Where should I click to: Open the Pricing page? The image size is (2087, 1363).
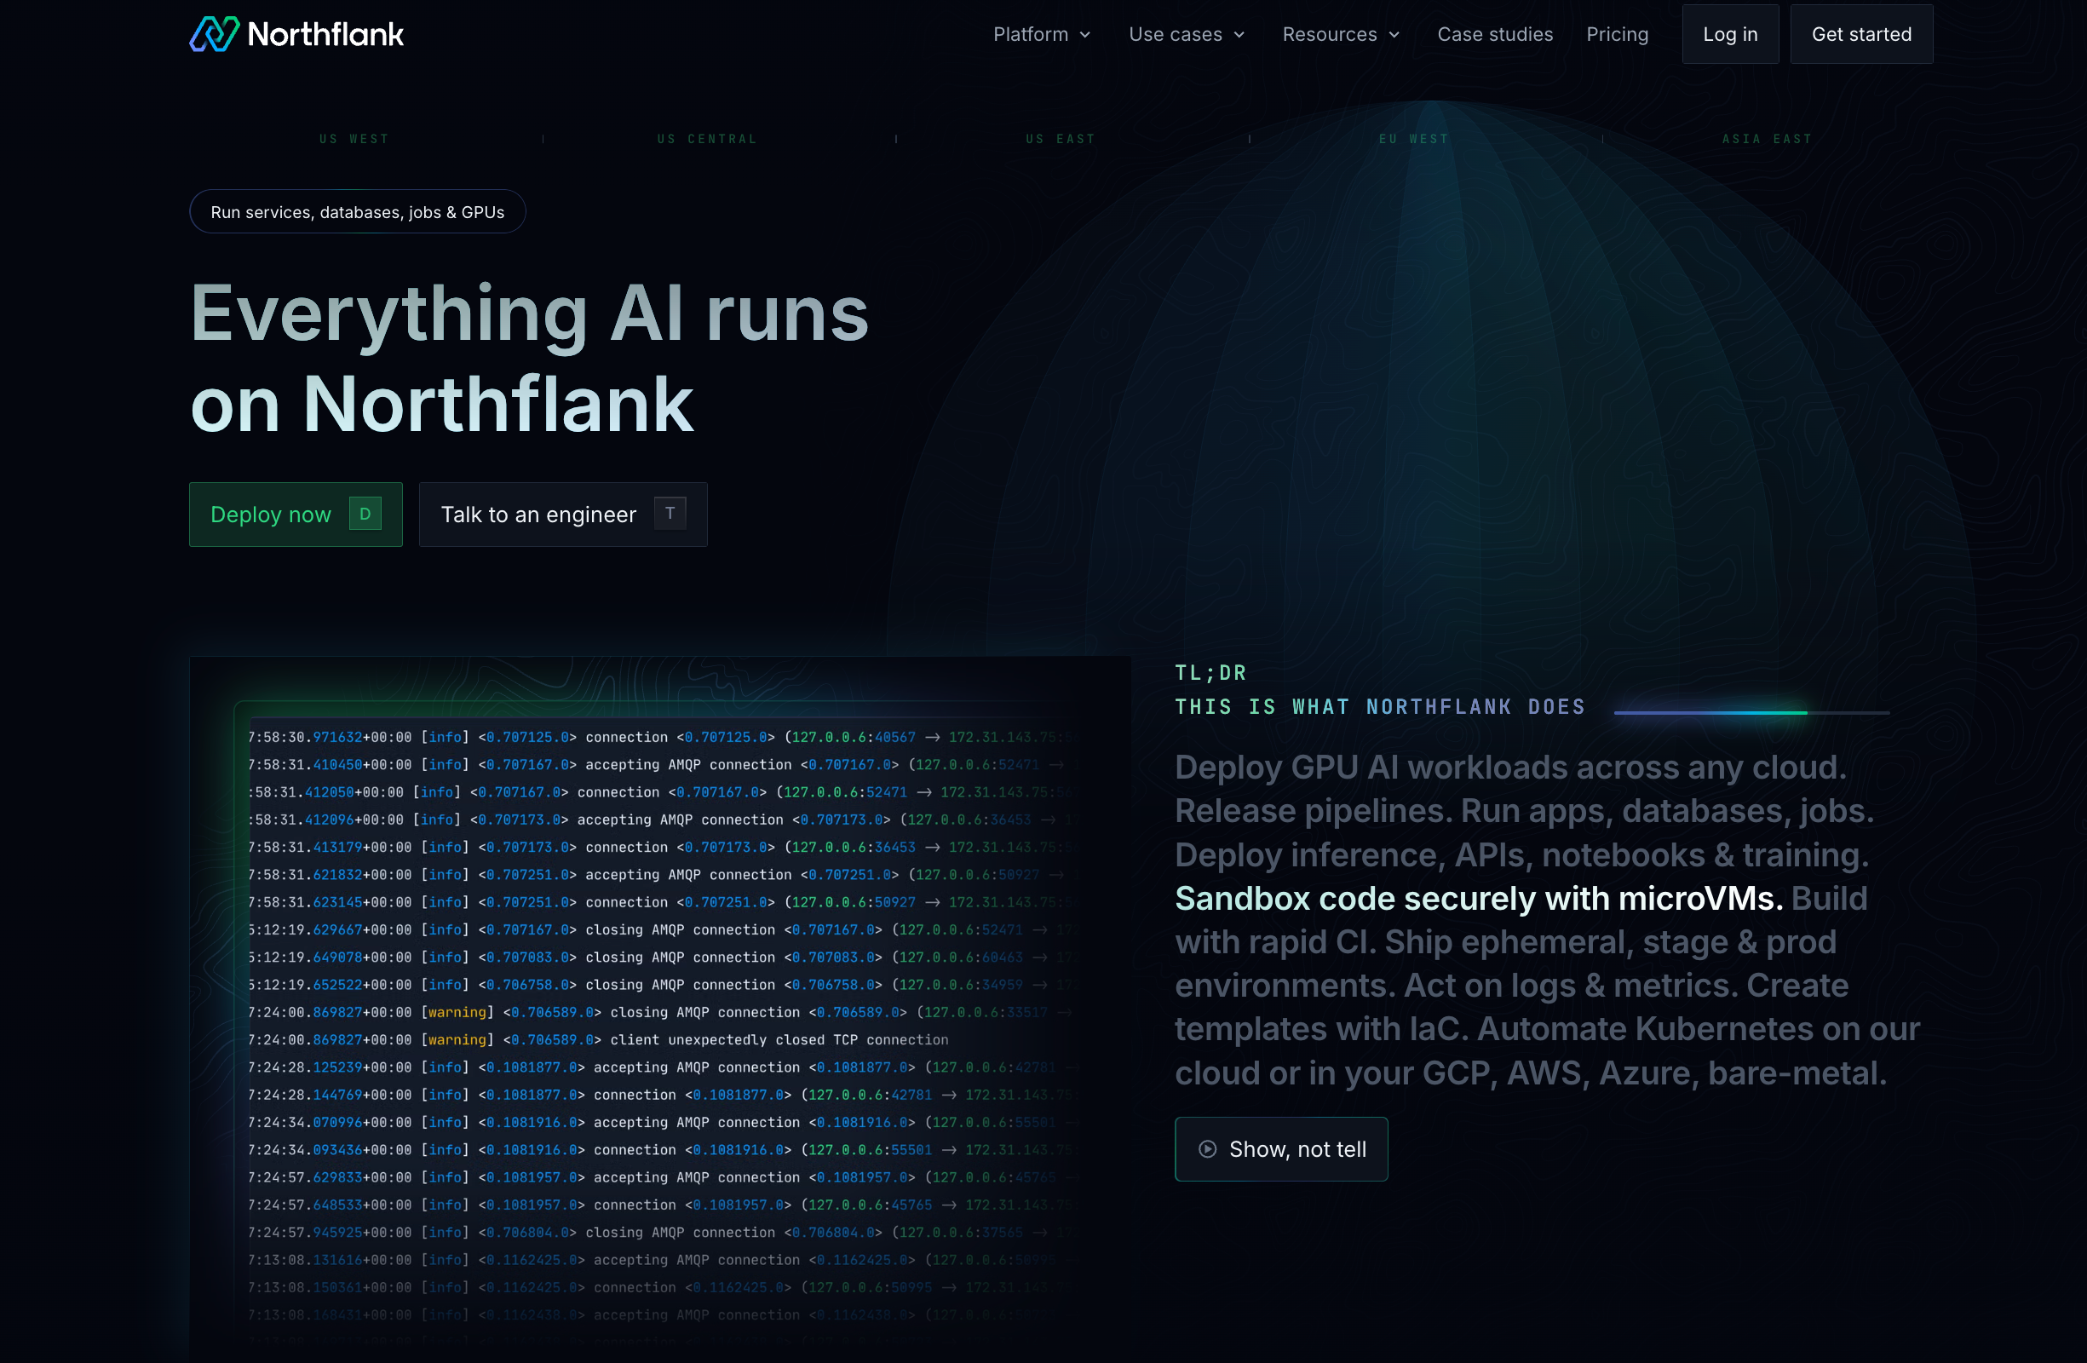click(1617, 34)
